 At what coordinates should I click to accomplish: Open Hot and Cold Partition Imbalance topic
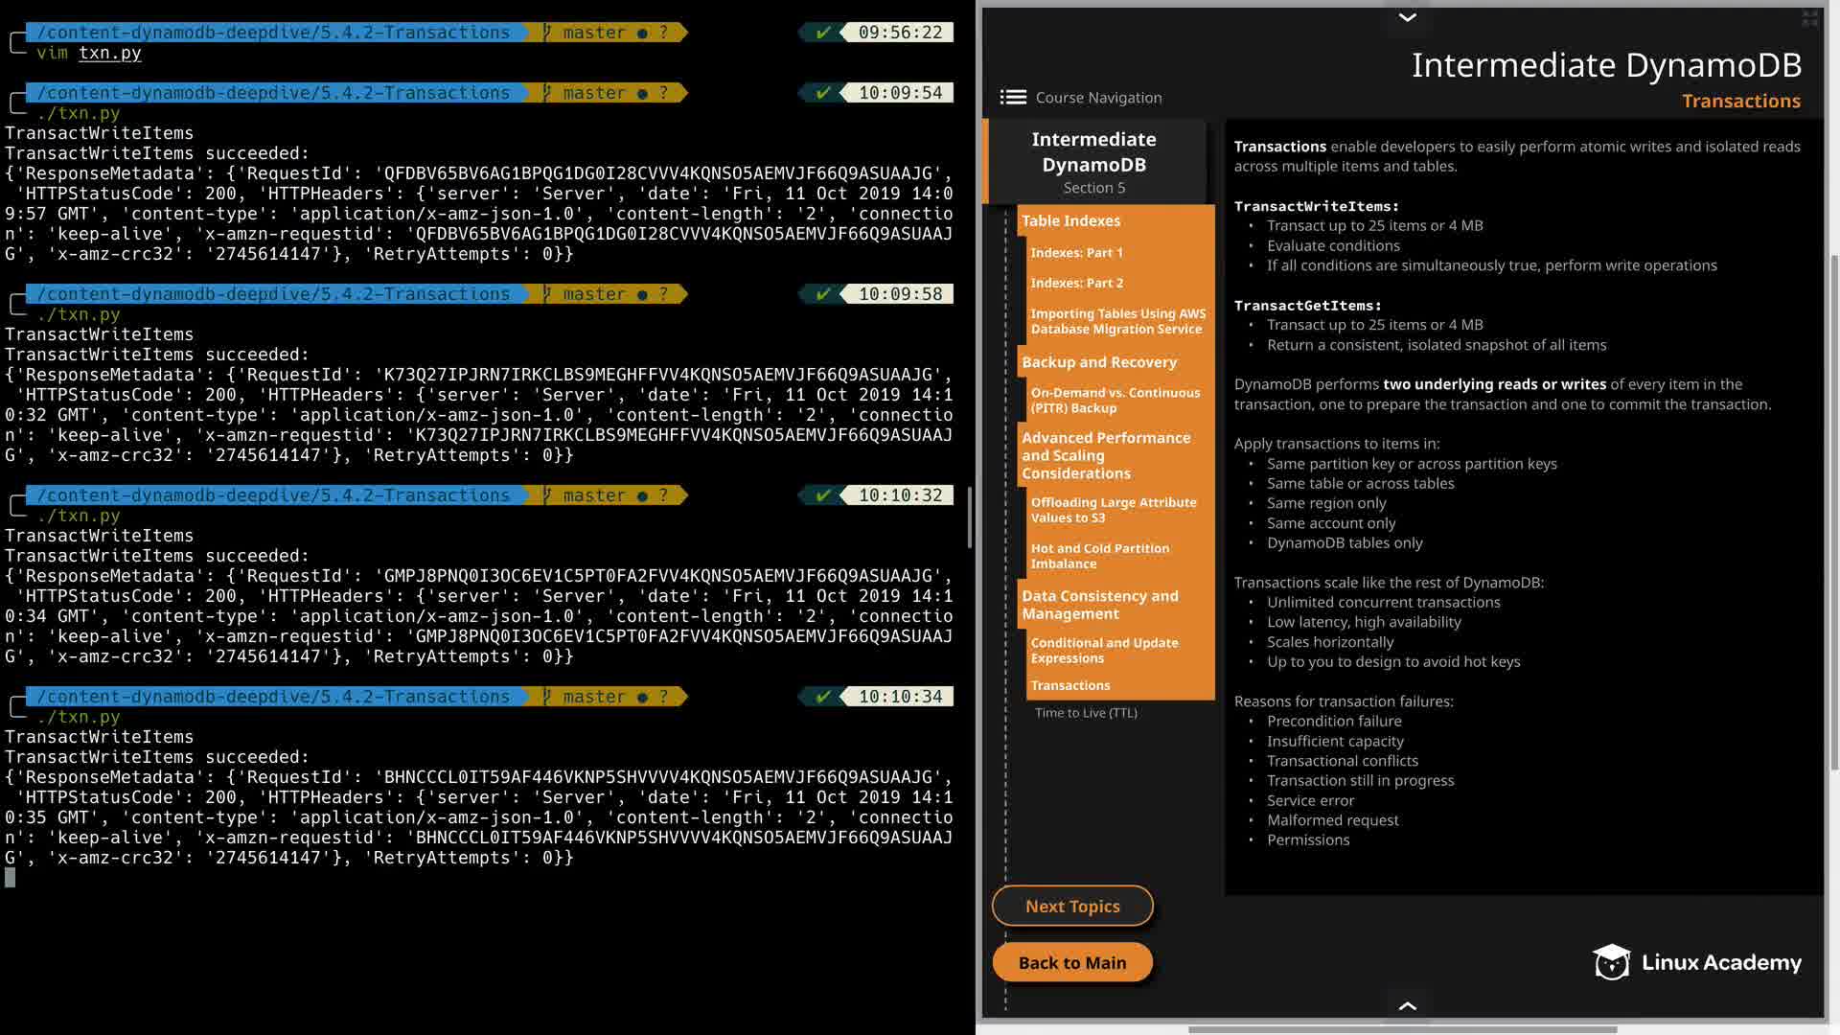1099,556
